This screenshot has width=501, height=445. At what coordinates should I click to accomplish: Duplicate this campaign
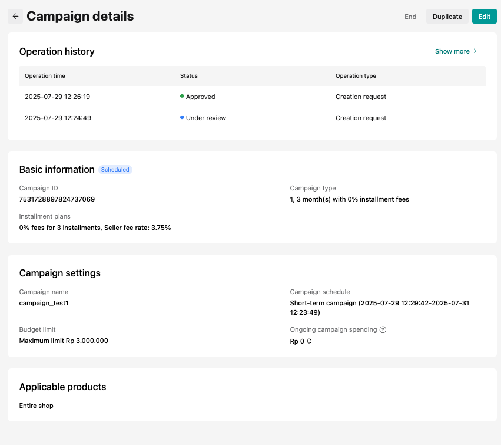point(447,17)
